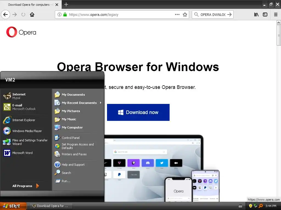
Task: Open the browser home page
Action: (x=32, y=14)
